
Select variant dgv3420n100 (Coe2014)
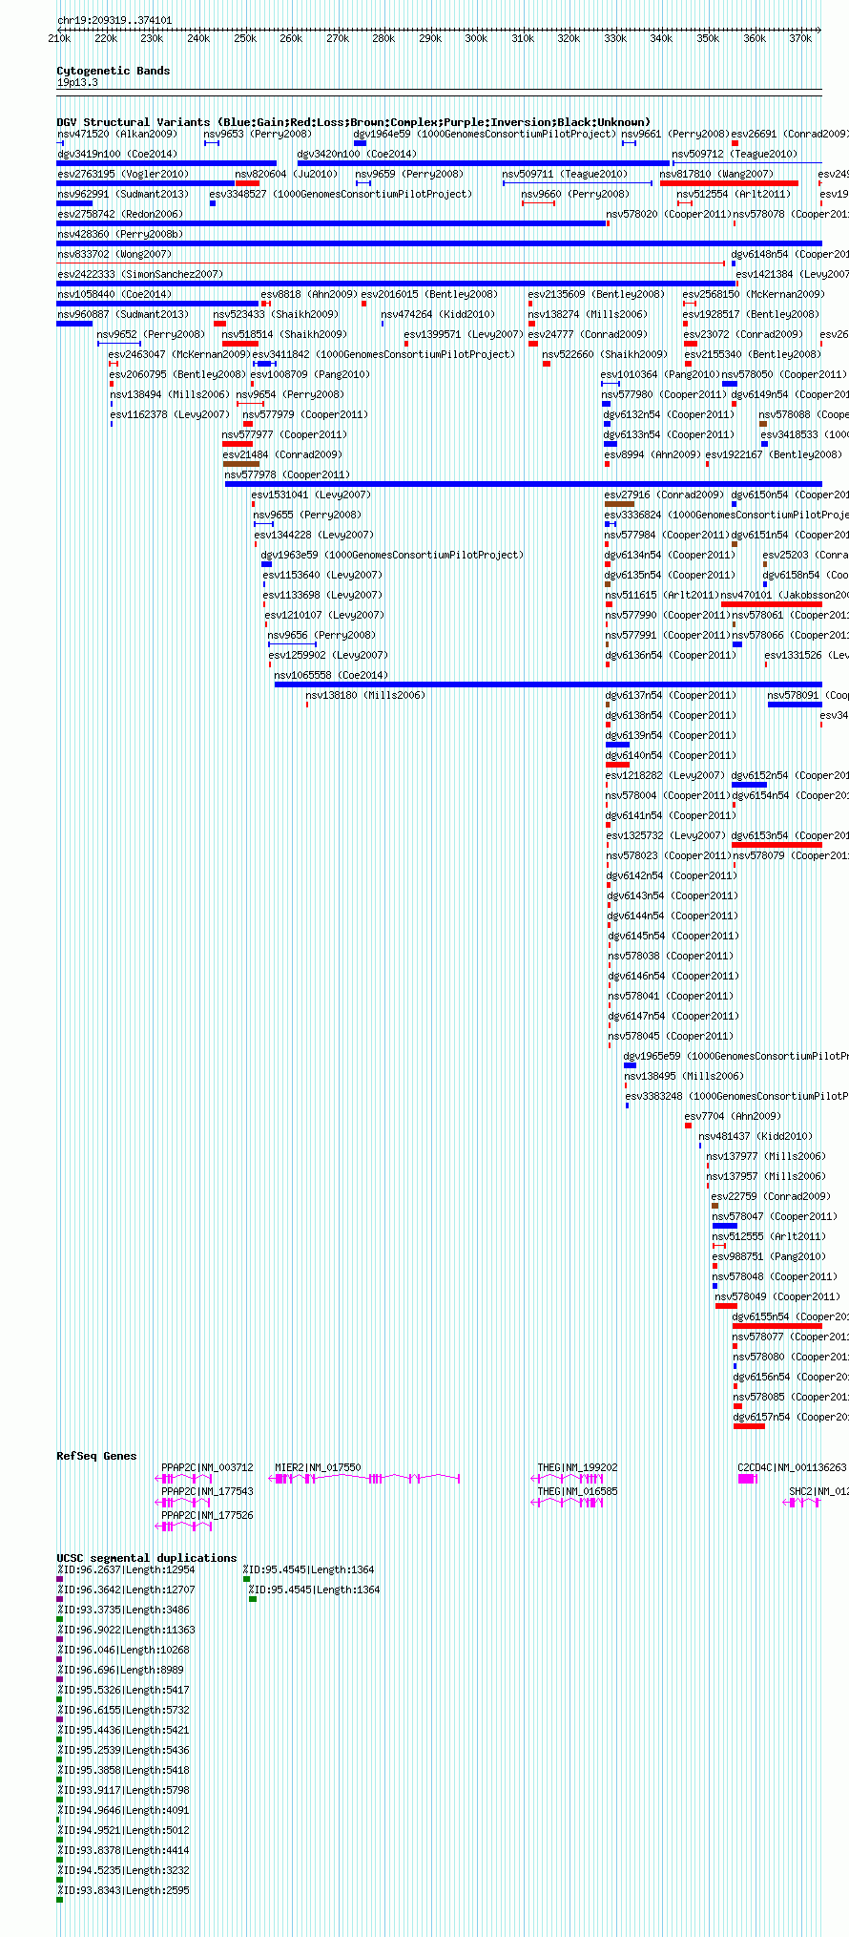(x=357, y=154)
